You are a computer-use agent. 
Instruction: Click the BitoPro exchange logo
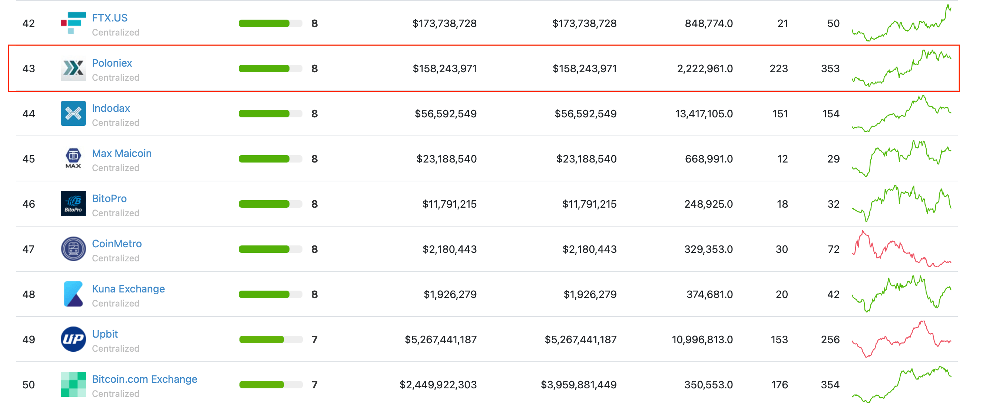pyautogui.click(x=73, y=204)
